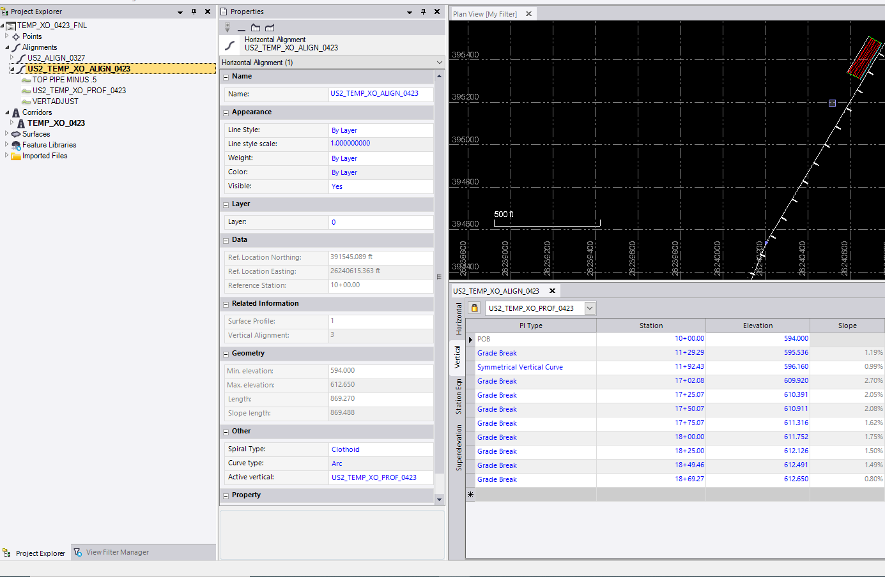
Task: Click the View Filter Manager funnel icon
Action: [78, 552]
